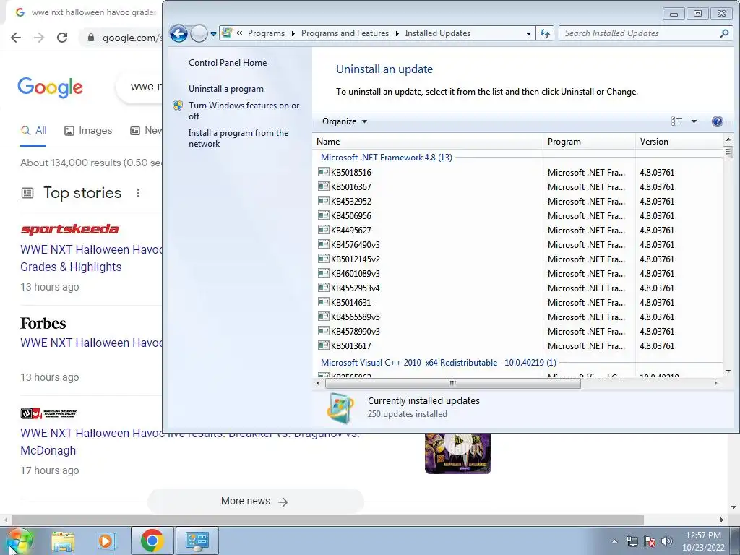Open Uninstall a program link

pos(226,89)
